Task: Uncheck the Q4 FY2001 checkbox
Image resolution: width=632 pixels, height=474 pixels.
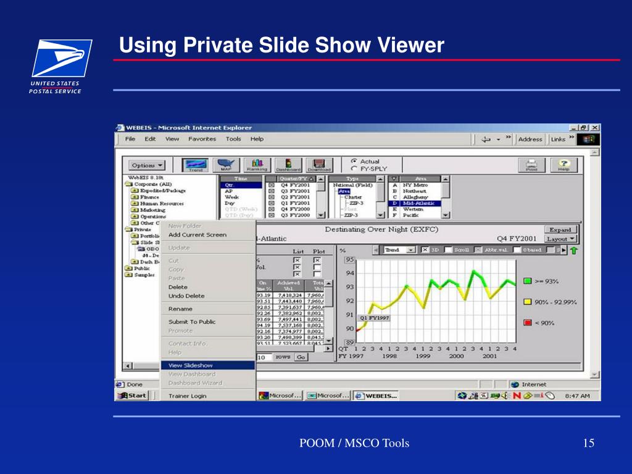Action: pyautogui.click(x=272, y=185)
